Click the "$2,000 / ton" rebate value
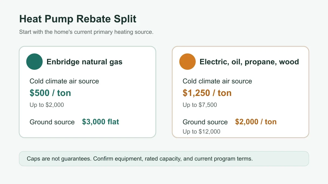 [x=256, y=122]
